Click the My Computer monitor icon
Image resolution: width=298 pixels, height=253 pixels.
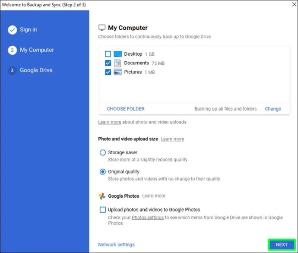coord(101,28)
